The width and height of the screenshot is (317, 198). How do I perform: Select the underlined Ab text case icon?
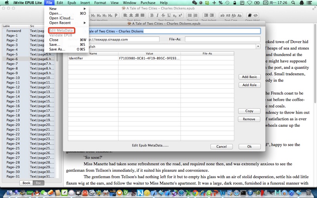[x=234, y=15]
